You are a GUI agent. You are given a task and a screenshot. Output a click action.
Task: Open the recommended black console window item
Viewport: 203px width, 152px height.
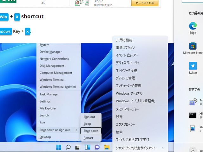193,115
